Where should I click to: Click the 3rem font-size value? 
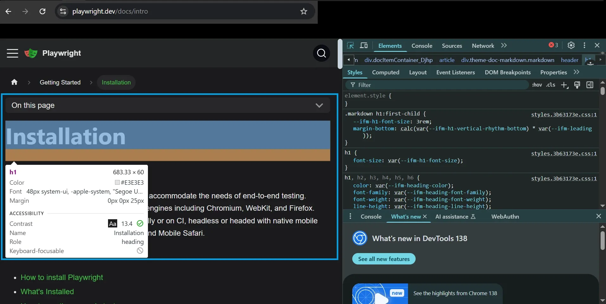[x=423, y=121]
